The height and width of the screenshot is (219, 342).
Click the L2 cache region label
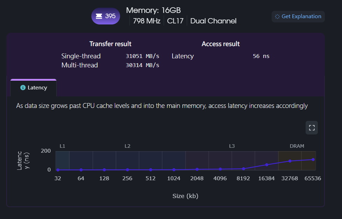click(127, 146)
